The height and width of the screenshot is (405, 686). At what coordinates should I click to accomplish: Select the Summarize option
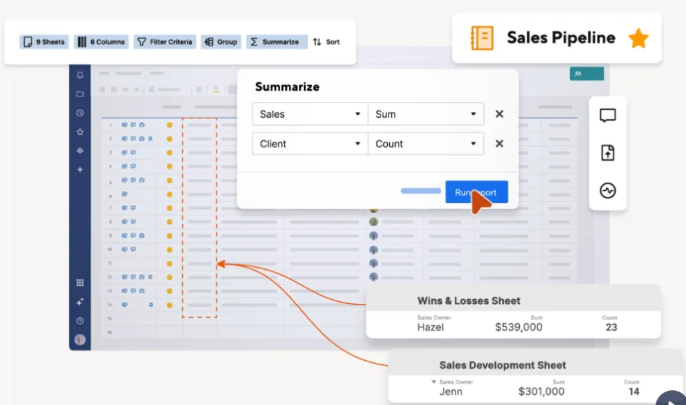(x=277, y=42)
